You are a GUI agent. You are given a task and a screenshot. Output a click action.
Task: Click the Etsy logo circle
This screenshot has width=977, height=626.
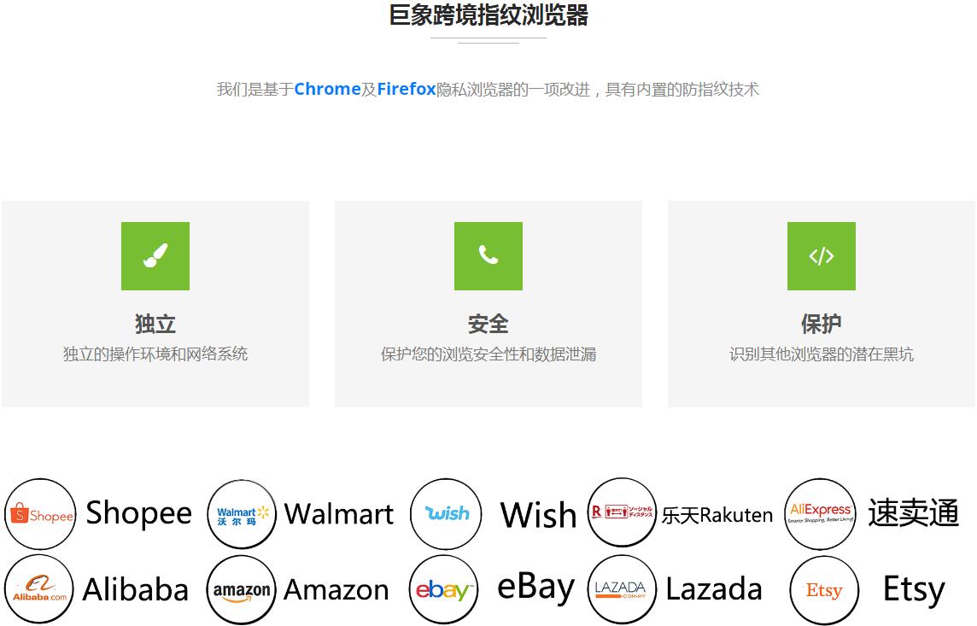click(x=824, y=589)
